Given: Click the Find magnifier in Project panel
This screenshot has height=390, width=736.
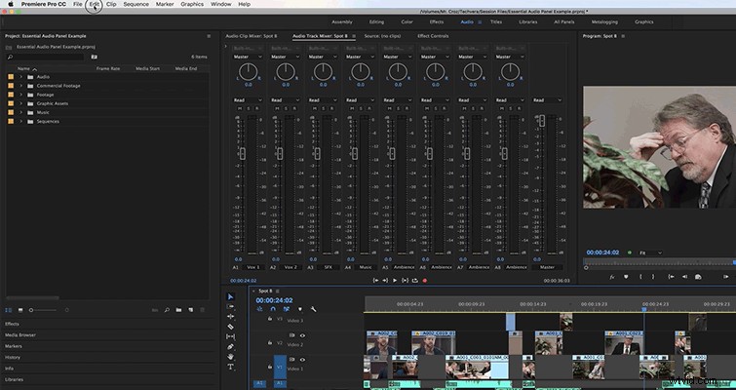Looking at the screenshot, I should (167, 310).
